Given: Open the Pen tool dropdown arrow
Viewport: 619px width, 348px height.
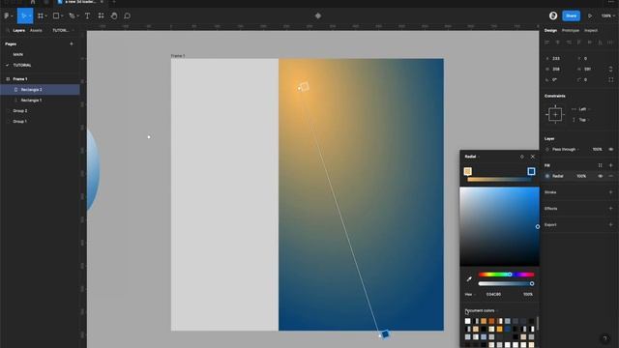Looking at the screenshot, I should tap(77, 16).
